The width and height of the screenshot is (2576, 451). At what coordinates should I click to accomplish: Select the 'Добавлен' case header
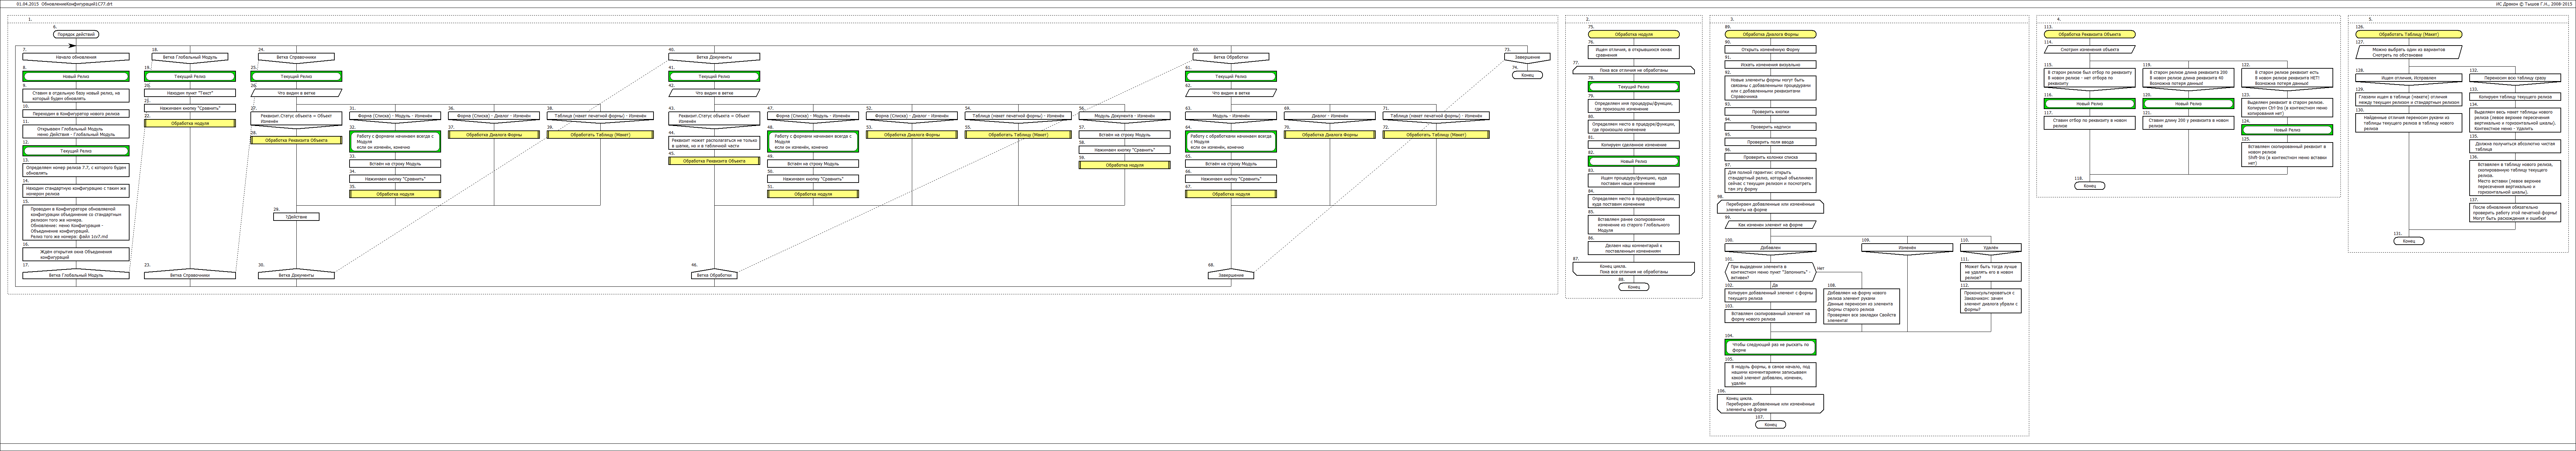point(1770,248)
